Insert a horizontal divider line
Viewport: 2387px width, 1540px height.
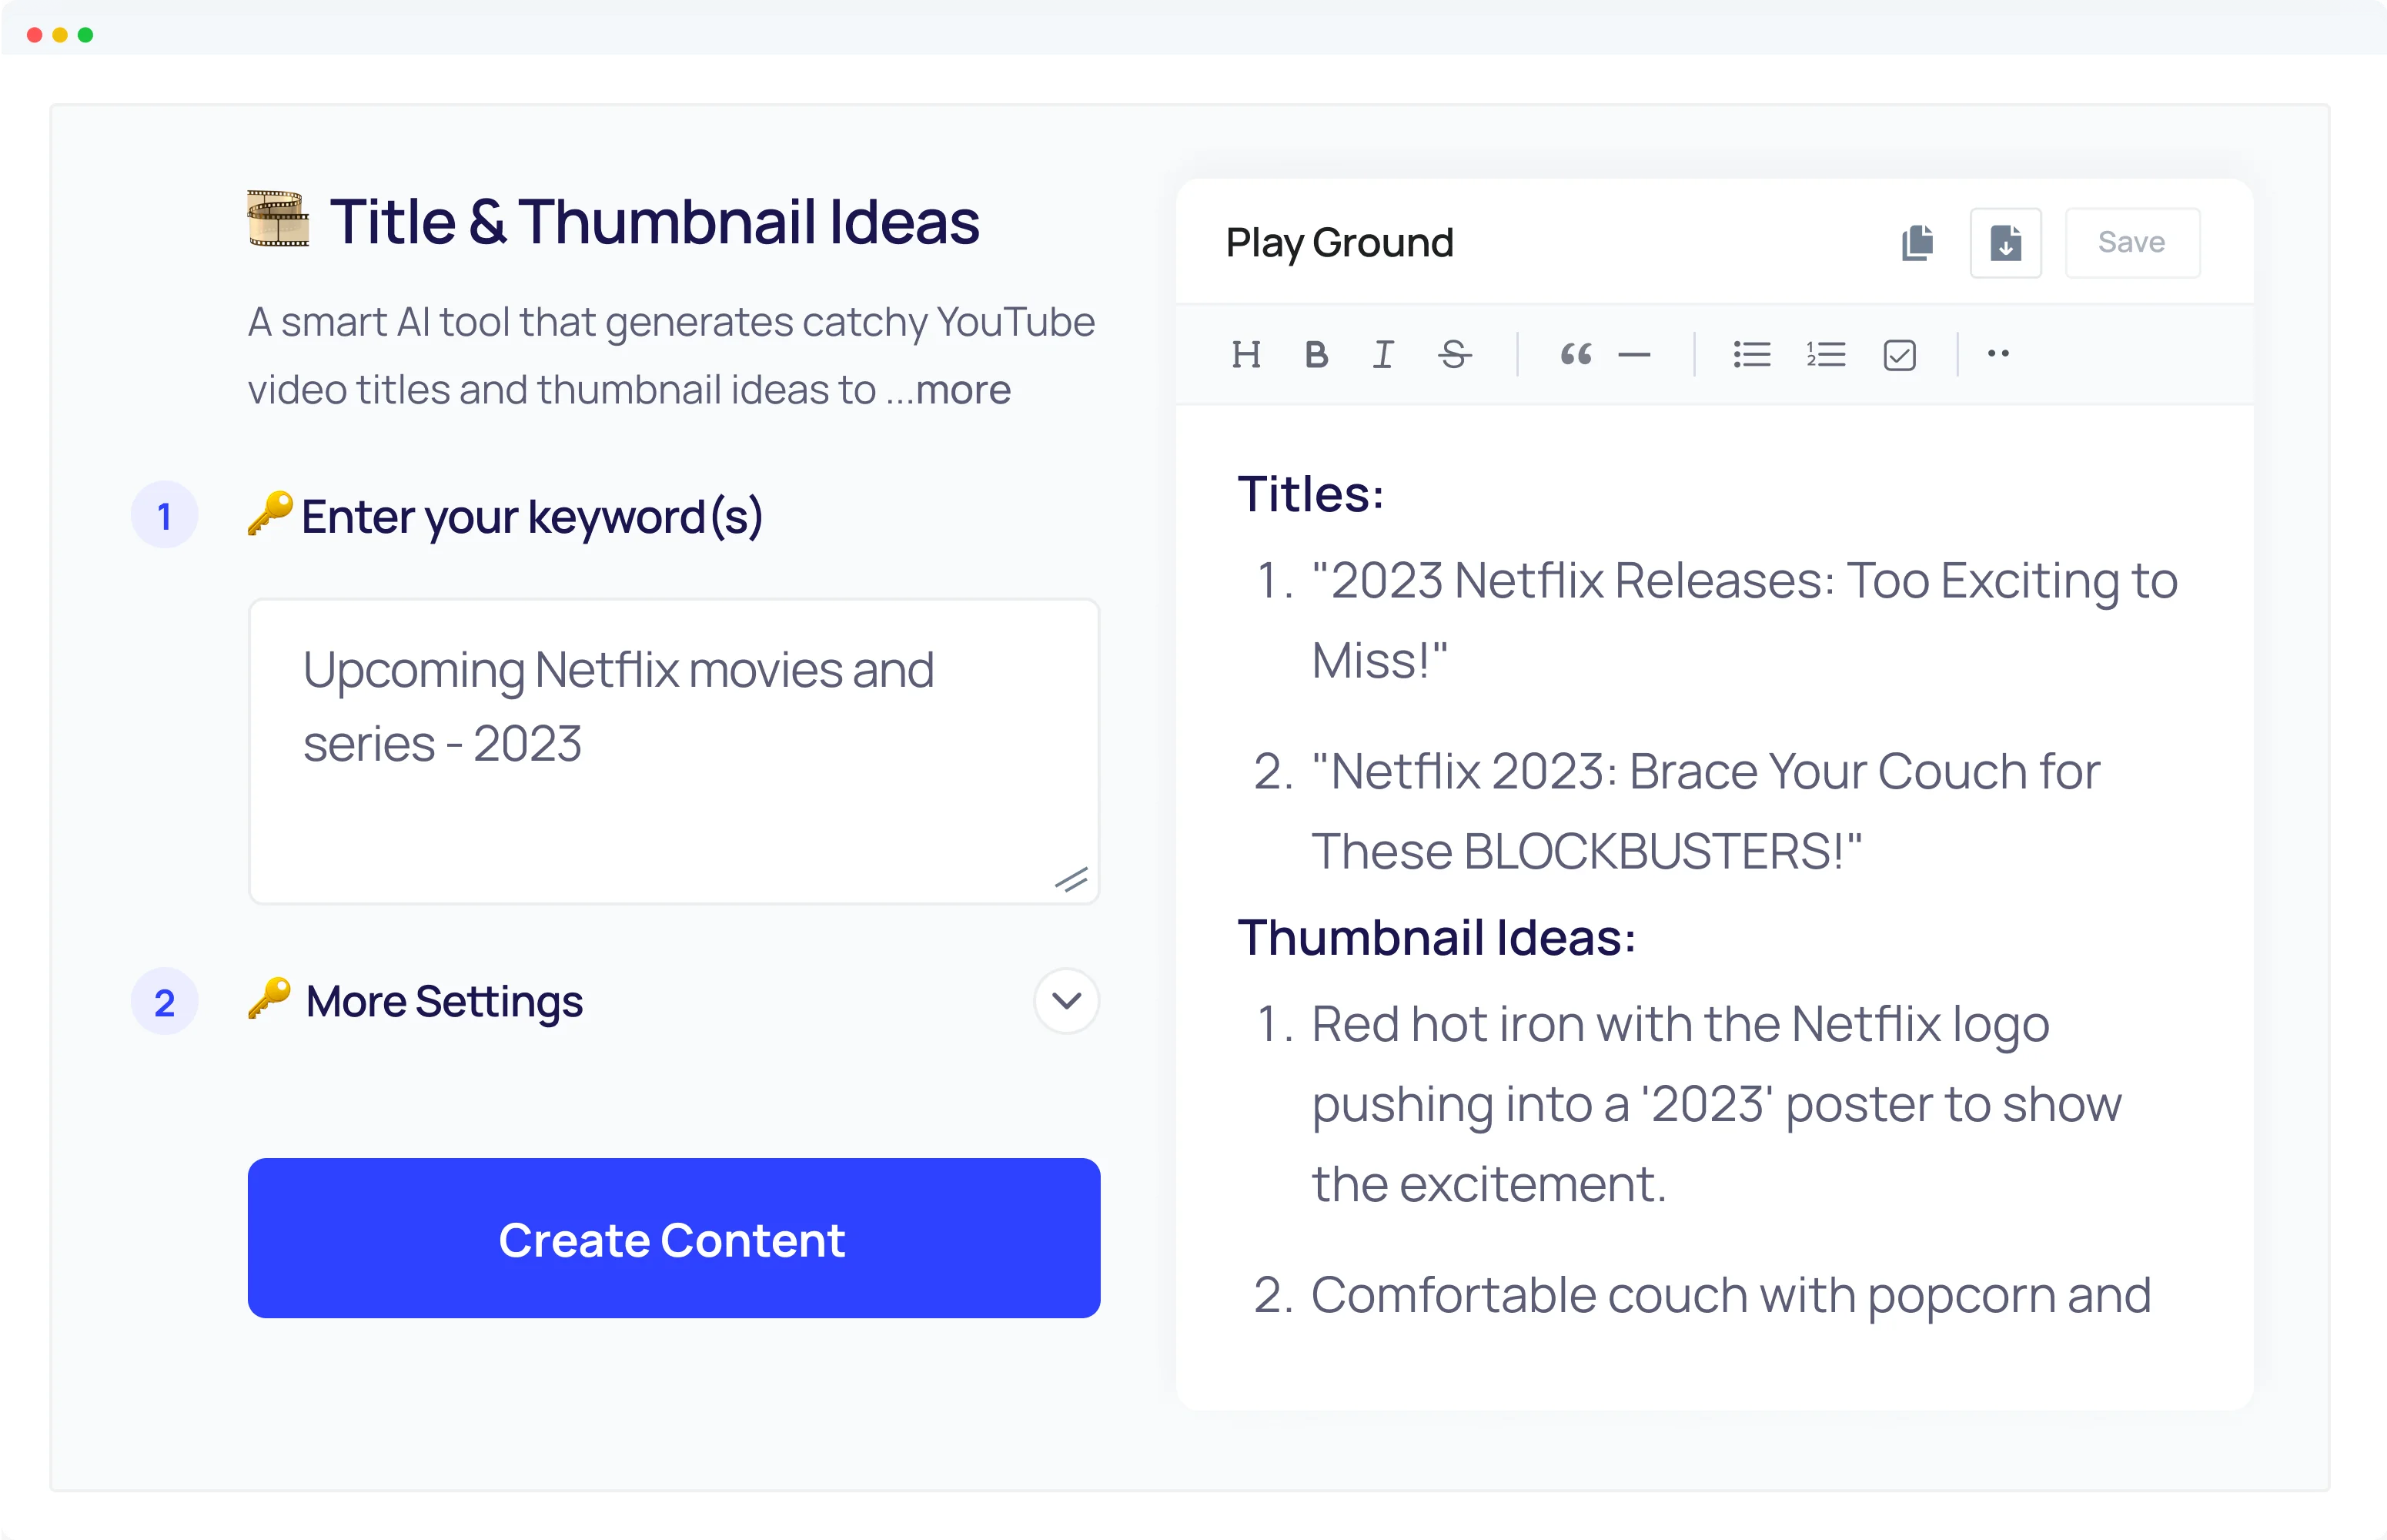point(1634,354)
